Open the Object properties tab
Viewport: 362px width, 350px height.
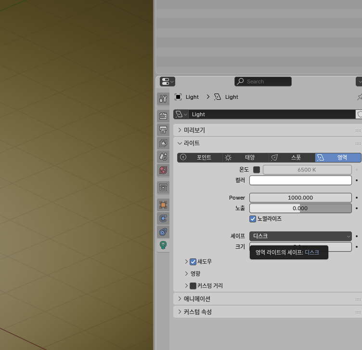(163, 205)
